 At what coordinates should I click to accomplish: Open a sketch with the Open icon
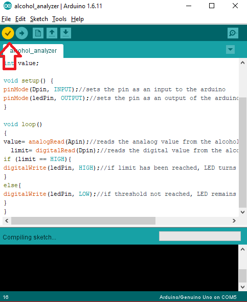52,33
